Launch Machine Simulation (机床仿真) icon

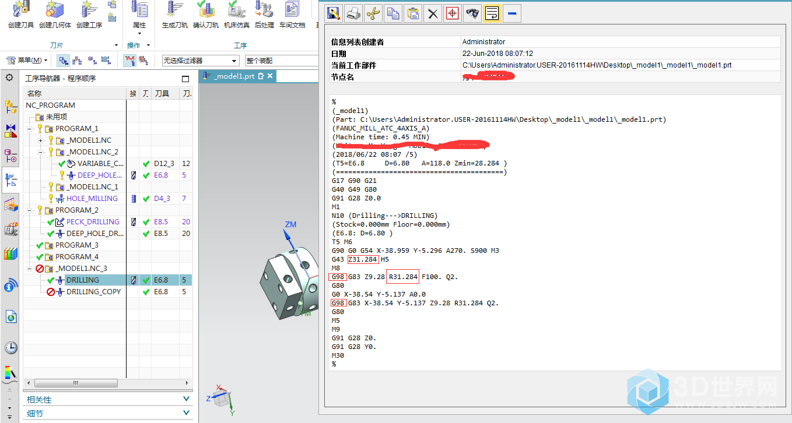click(237, 9)
